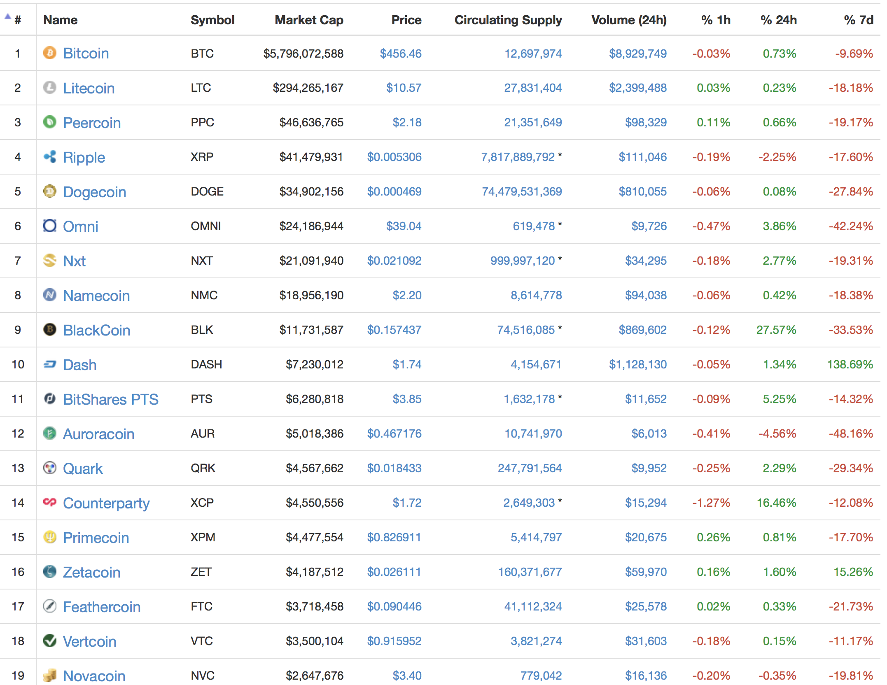
Task: Open the BitShares PTS name link
Action: (110, 399)
